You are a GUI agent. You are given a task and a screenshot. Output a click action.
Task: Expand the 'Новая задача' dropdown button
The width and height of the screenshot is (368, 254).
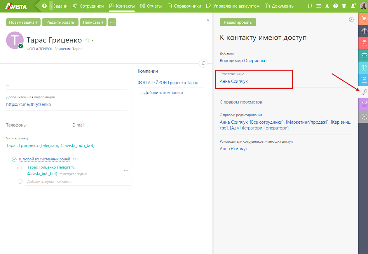[x=23, y=22]
